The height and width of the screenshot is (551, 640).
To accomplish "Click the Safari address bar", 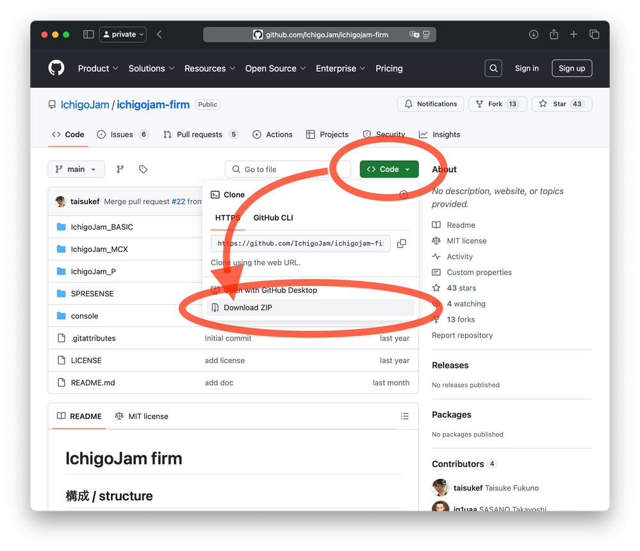I will pos(320,35).
